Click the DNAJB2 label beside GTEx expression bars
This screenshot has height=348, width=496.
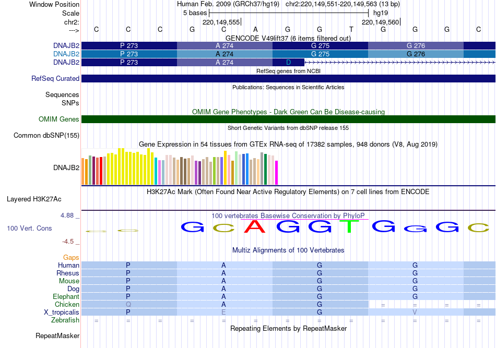[x=66, y=167]
